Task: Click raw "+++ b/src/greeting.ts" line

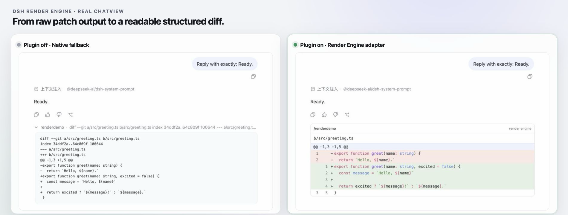Action: click(63, 154)
